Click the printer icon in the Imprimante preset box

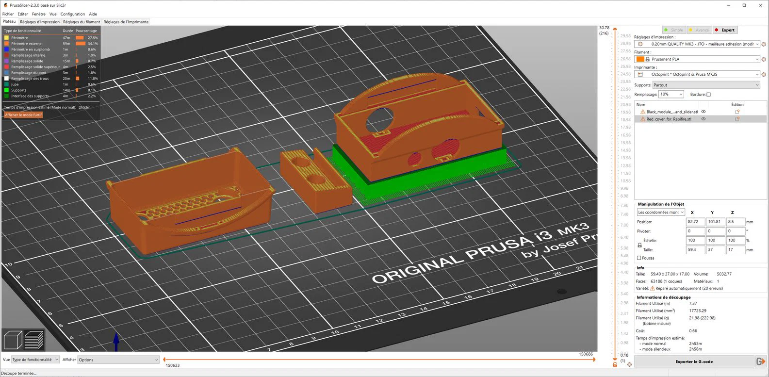click(x=640, y=74)
